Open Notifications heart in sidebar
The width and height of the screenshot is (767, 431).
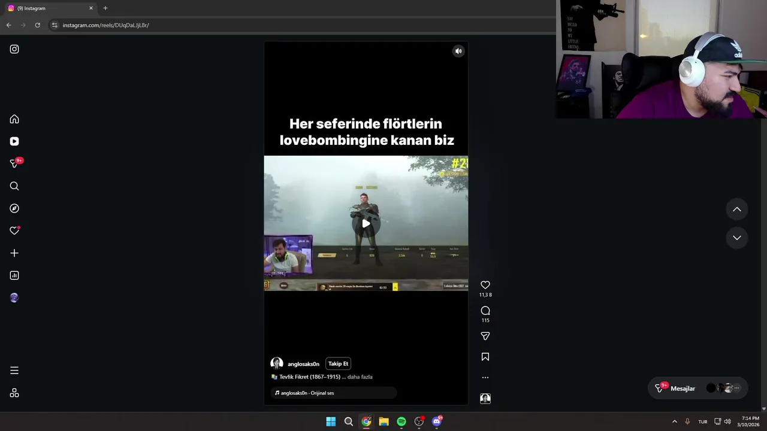tap(14, 230)
